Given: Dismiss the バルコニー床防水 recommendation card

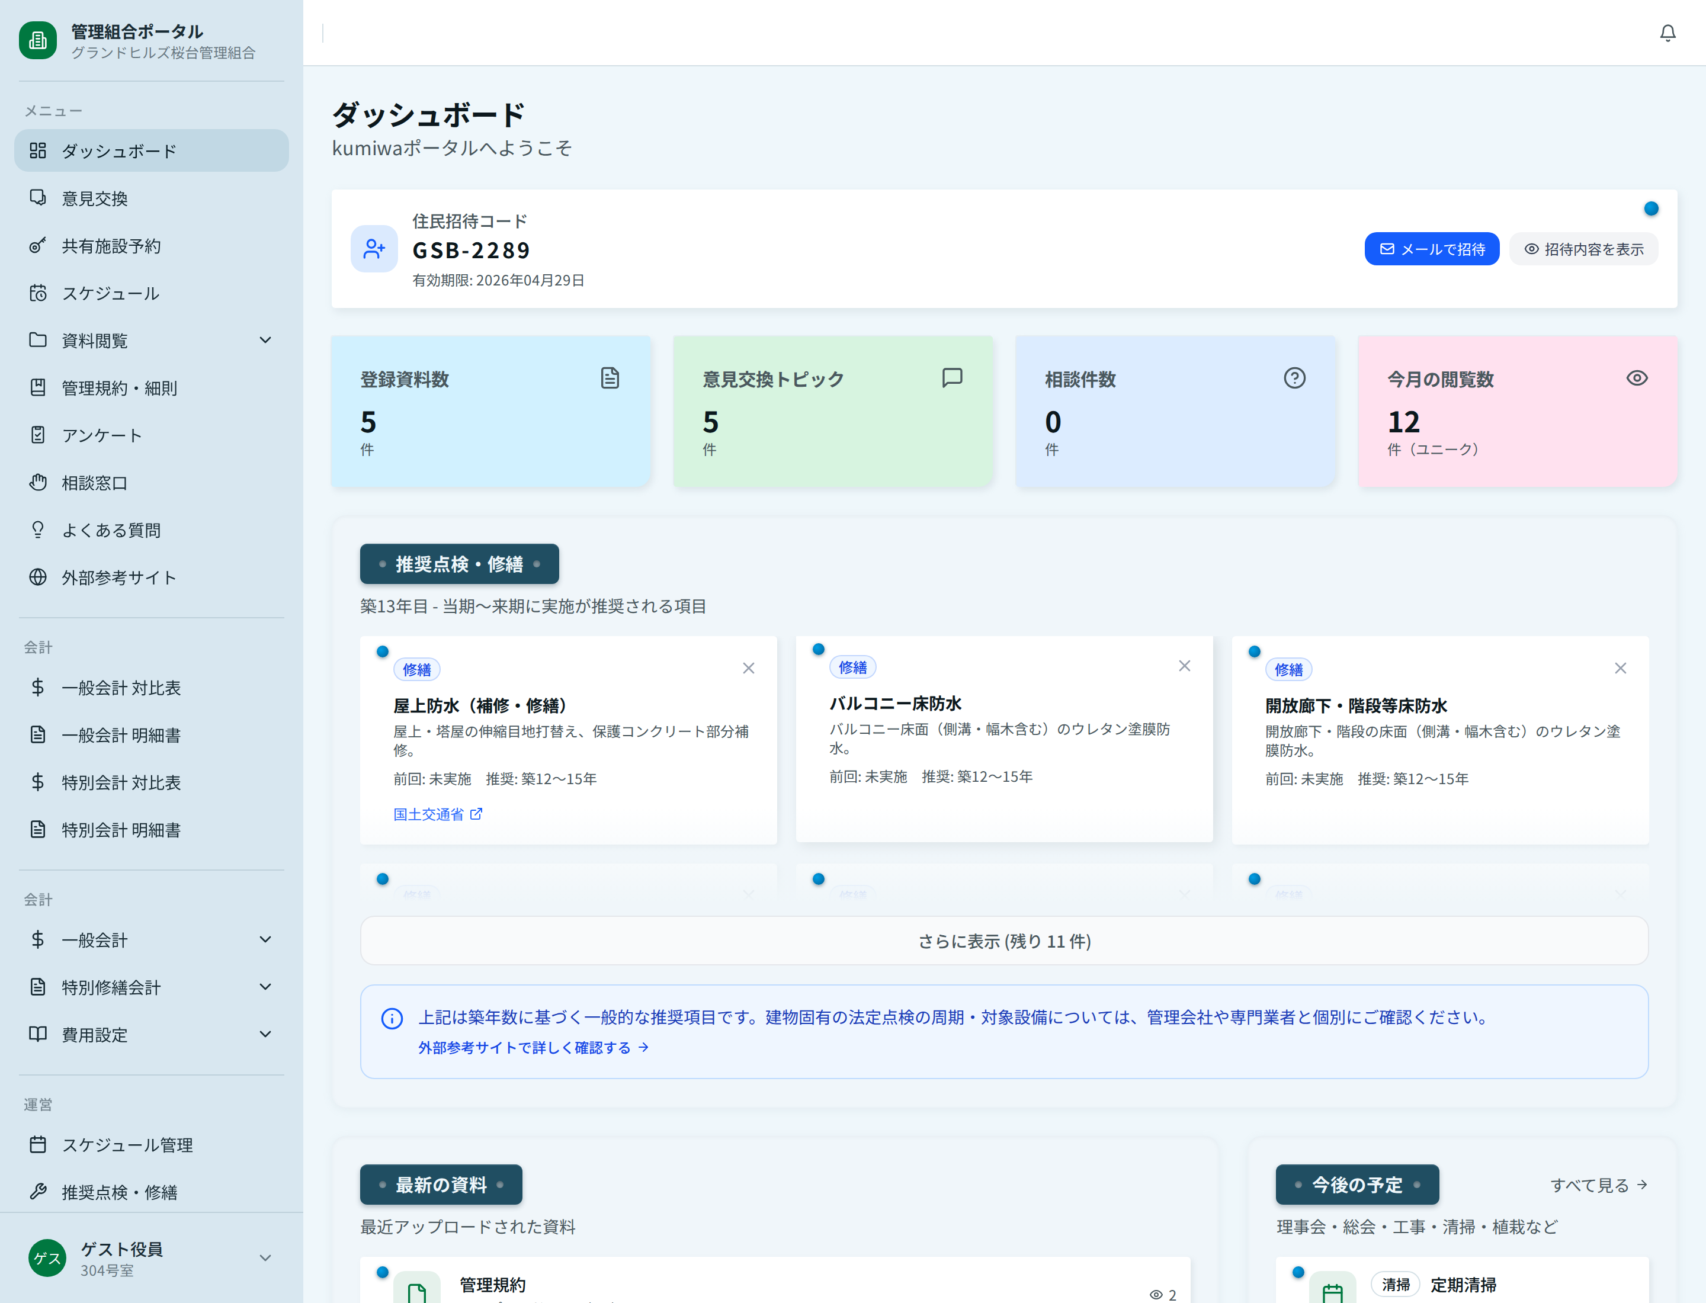Looking at the screenshot, I should point(1185,666).
